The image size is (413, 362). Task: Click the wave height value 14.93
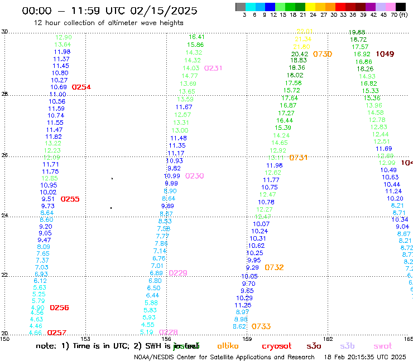pos(367,76)
